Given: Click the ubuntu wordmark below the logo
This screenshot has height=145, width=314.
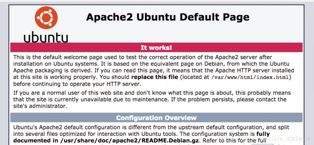Looking at the screenshot, I should (46, 38).
